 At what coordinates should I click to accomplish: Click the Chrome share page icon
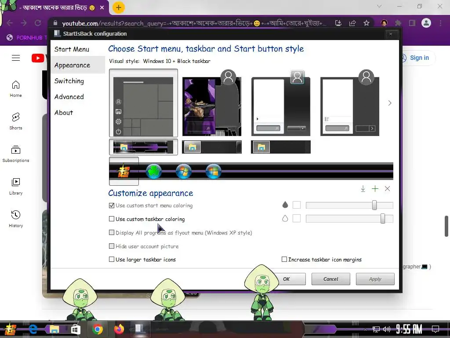click(352, 23)
